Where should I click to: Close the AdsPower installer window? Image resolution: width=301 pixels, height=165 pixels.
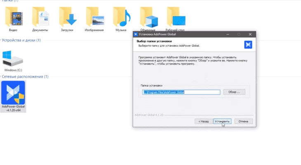(250, 34)
